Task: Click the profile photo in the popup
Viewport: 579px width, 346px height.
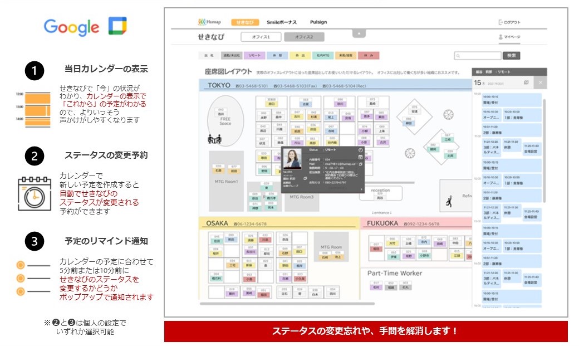Action: [x=292, y=160]
